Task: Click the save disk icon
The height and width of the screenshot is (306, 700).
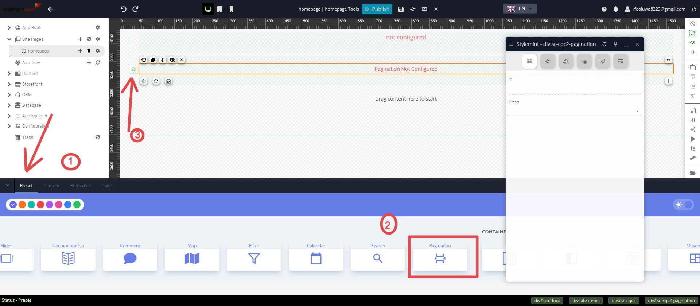Action: pos(401,9)
